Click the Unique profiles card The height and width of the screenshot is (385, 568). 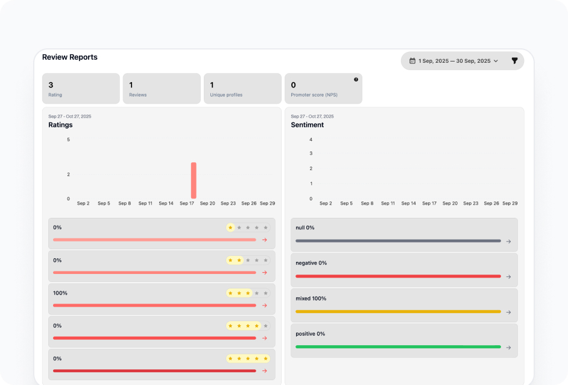[x=242, y=89]
